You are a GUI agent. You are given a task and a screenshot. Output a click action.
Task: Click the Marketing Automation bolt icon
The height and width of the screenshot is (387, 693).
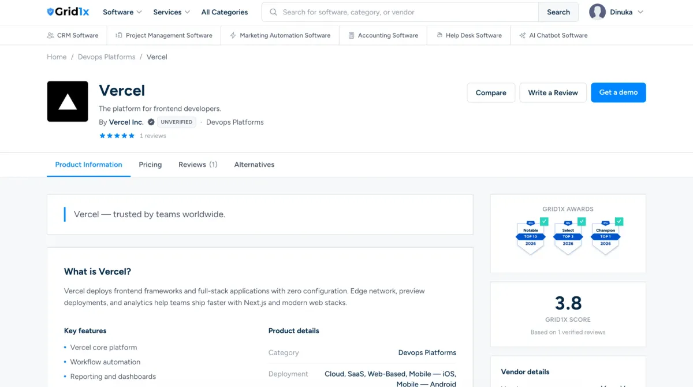(233, 35)
